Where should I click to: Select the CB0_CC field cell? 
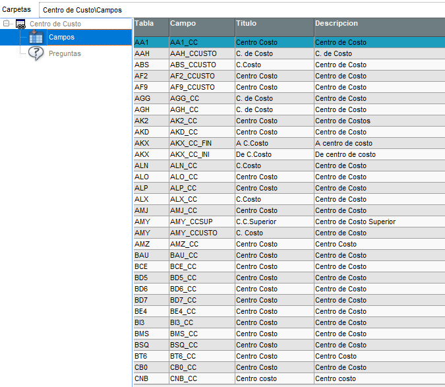pos(202,367)
